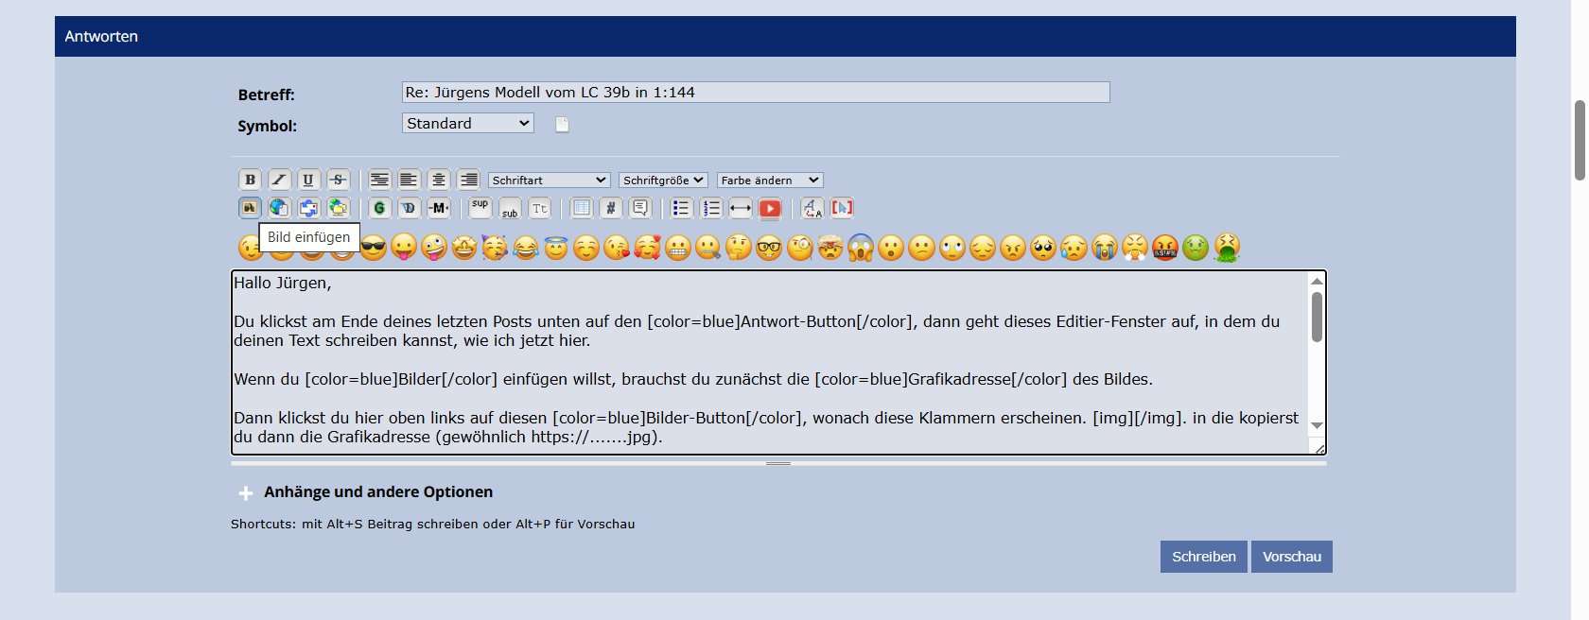Click the insert image button

pyautogui.click(x=250, y=208)
